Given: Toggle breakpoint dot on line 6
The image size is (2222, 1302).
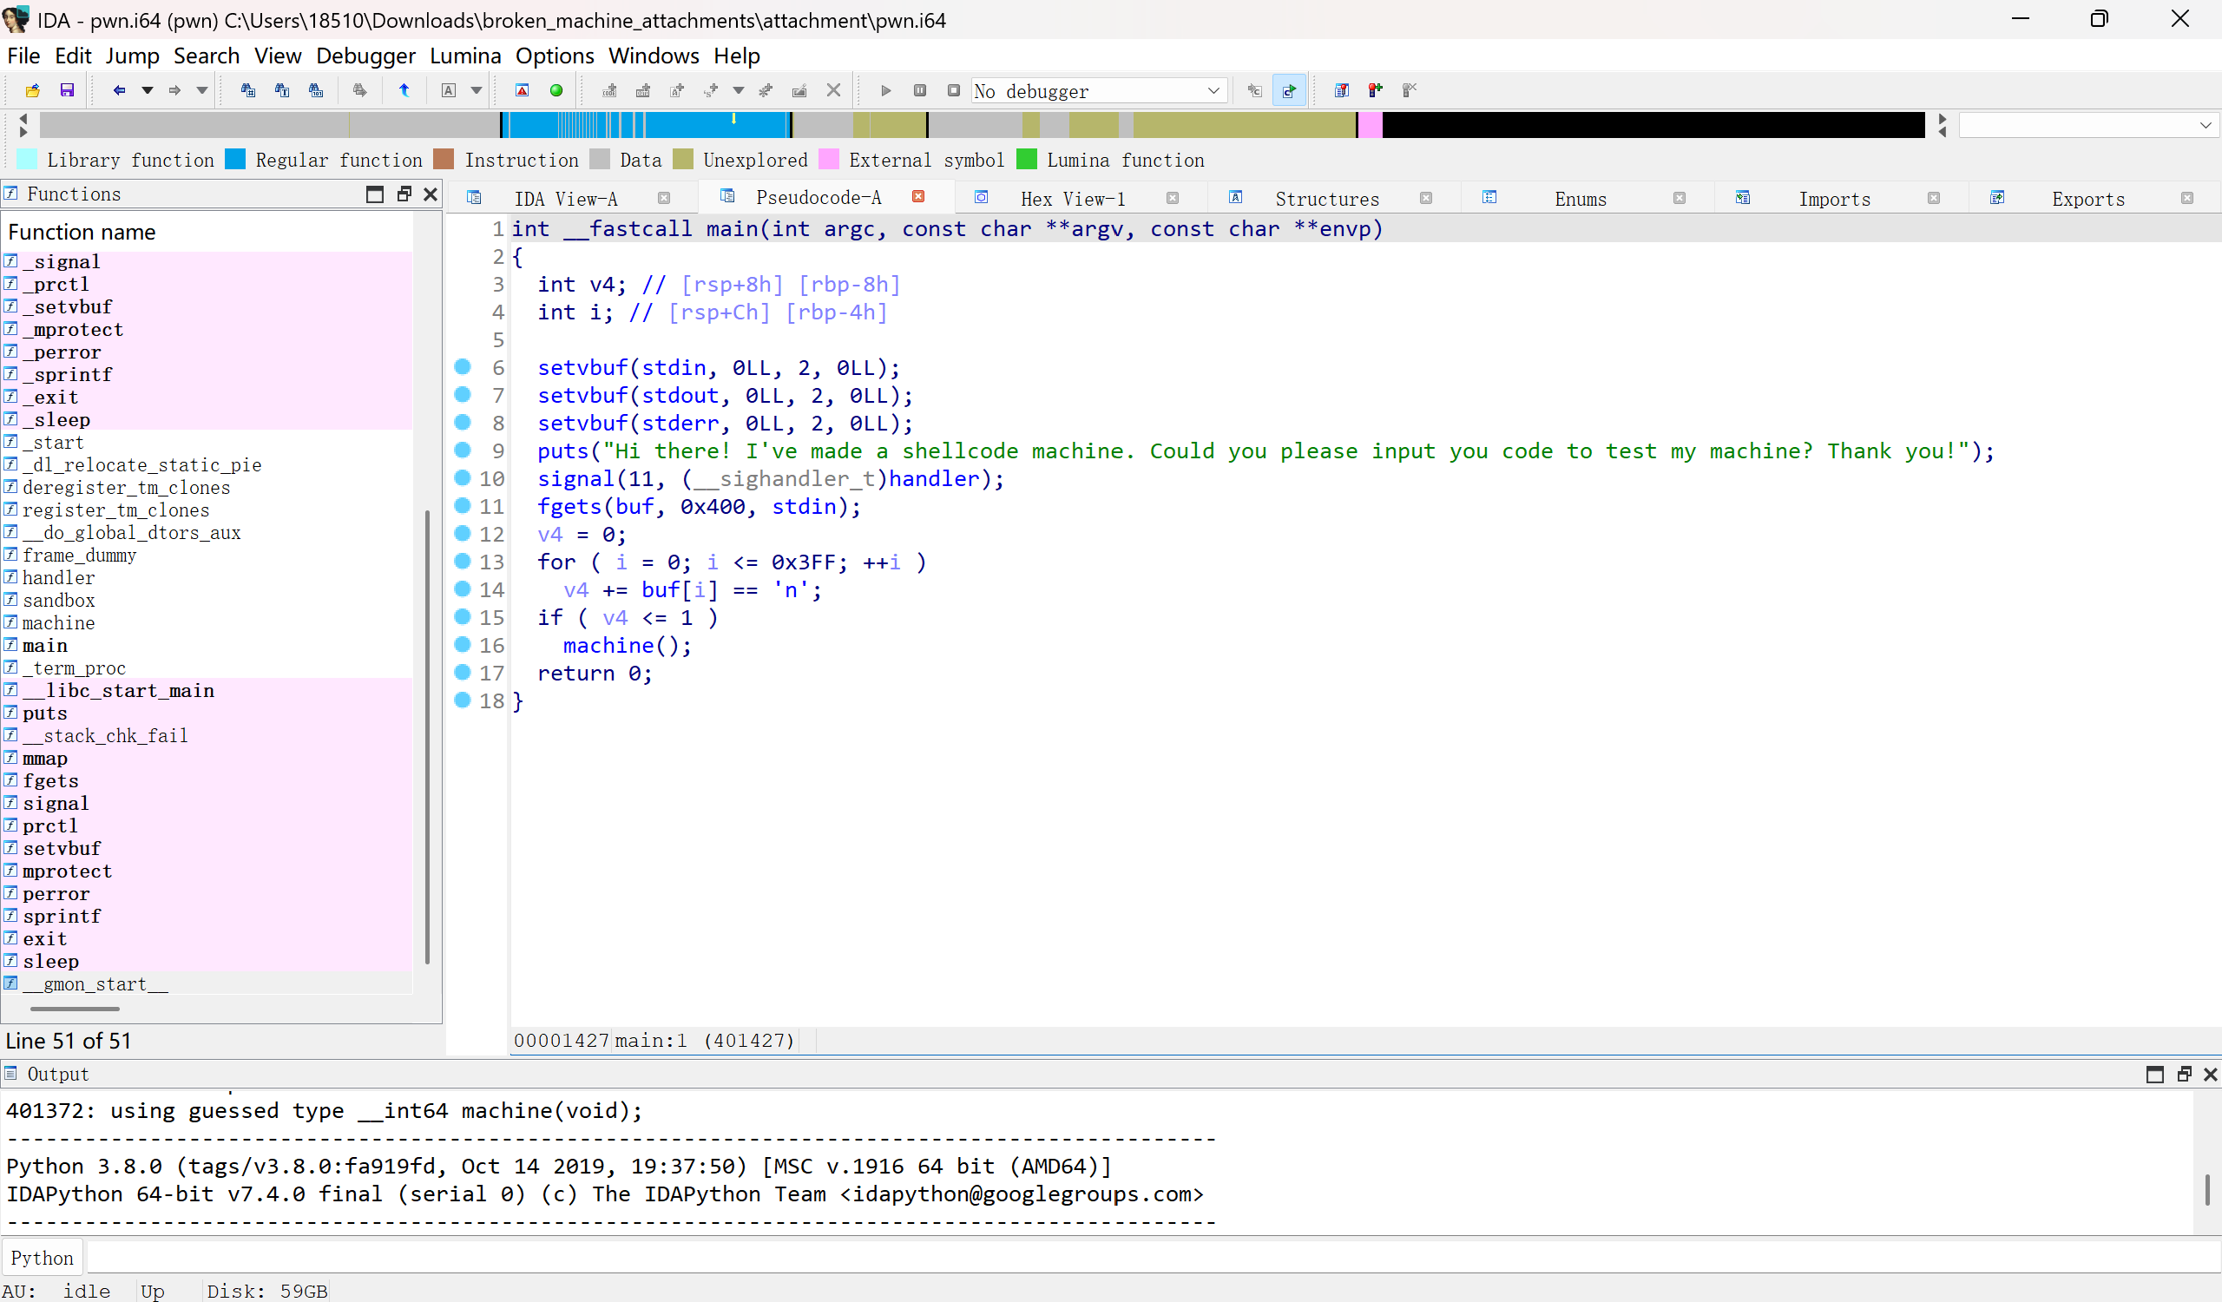Looking at the screenshot, I should click(x=463, y=366).
